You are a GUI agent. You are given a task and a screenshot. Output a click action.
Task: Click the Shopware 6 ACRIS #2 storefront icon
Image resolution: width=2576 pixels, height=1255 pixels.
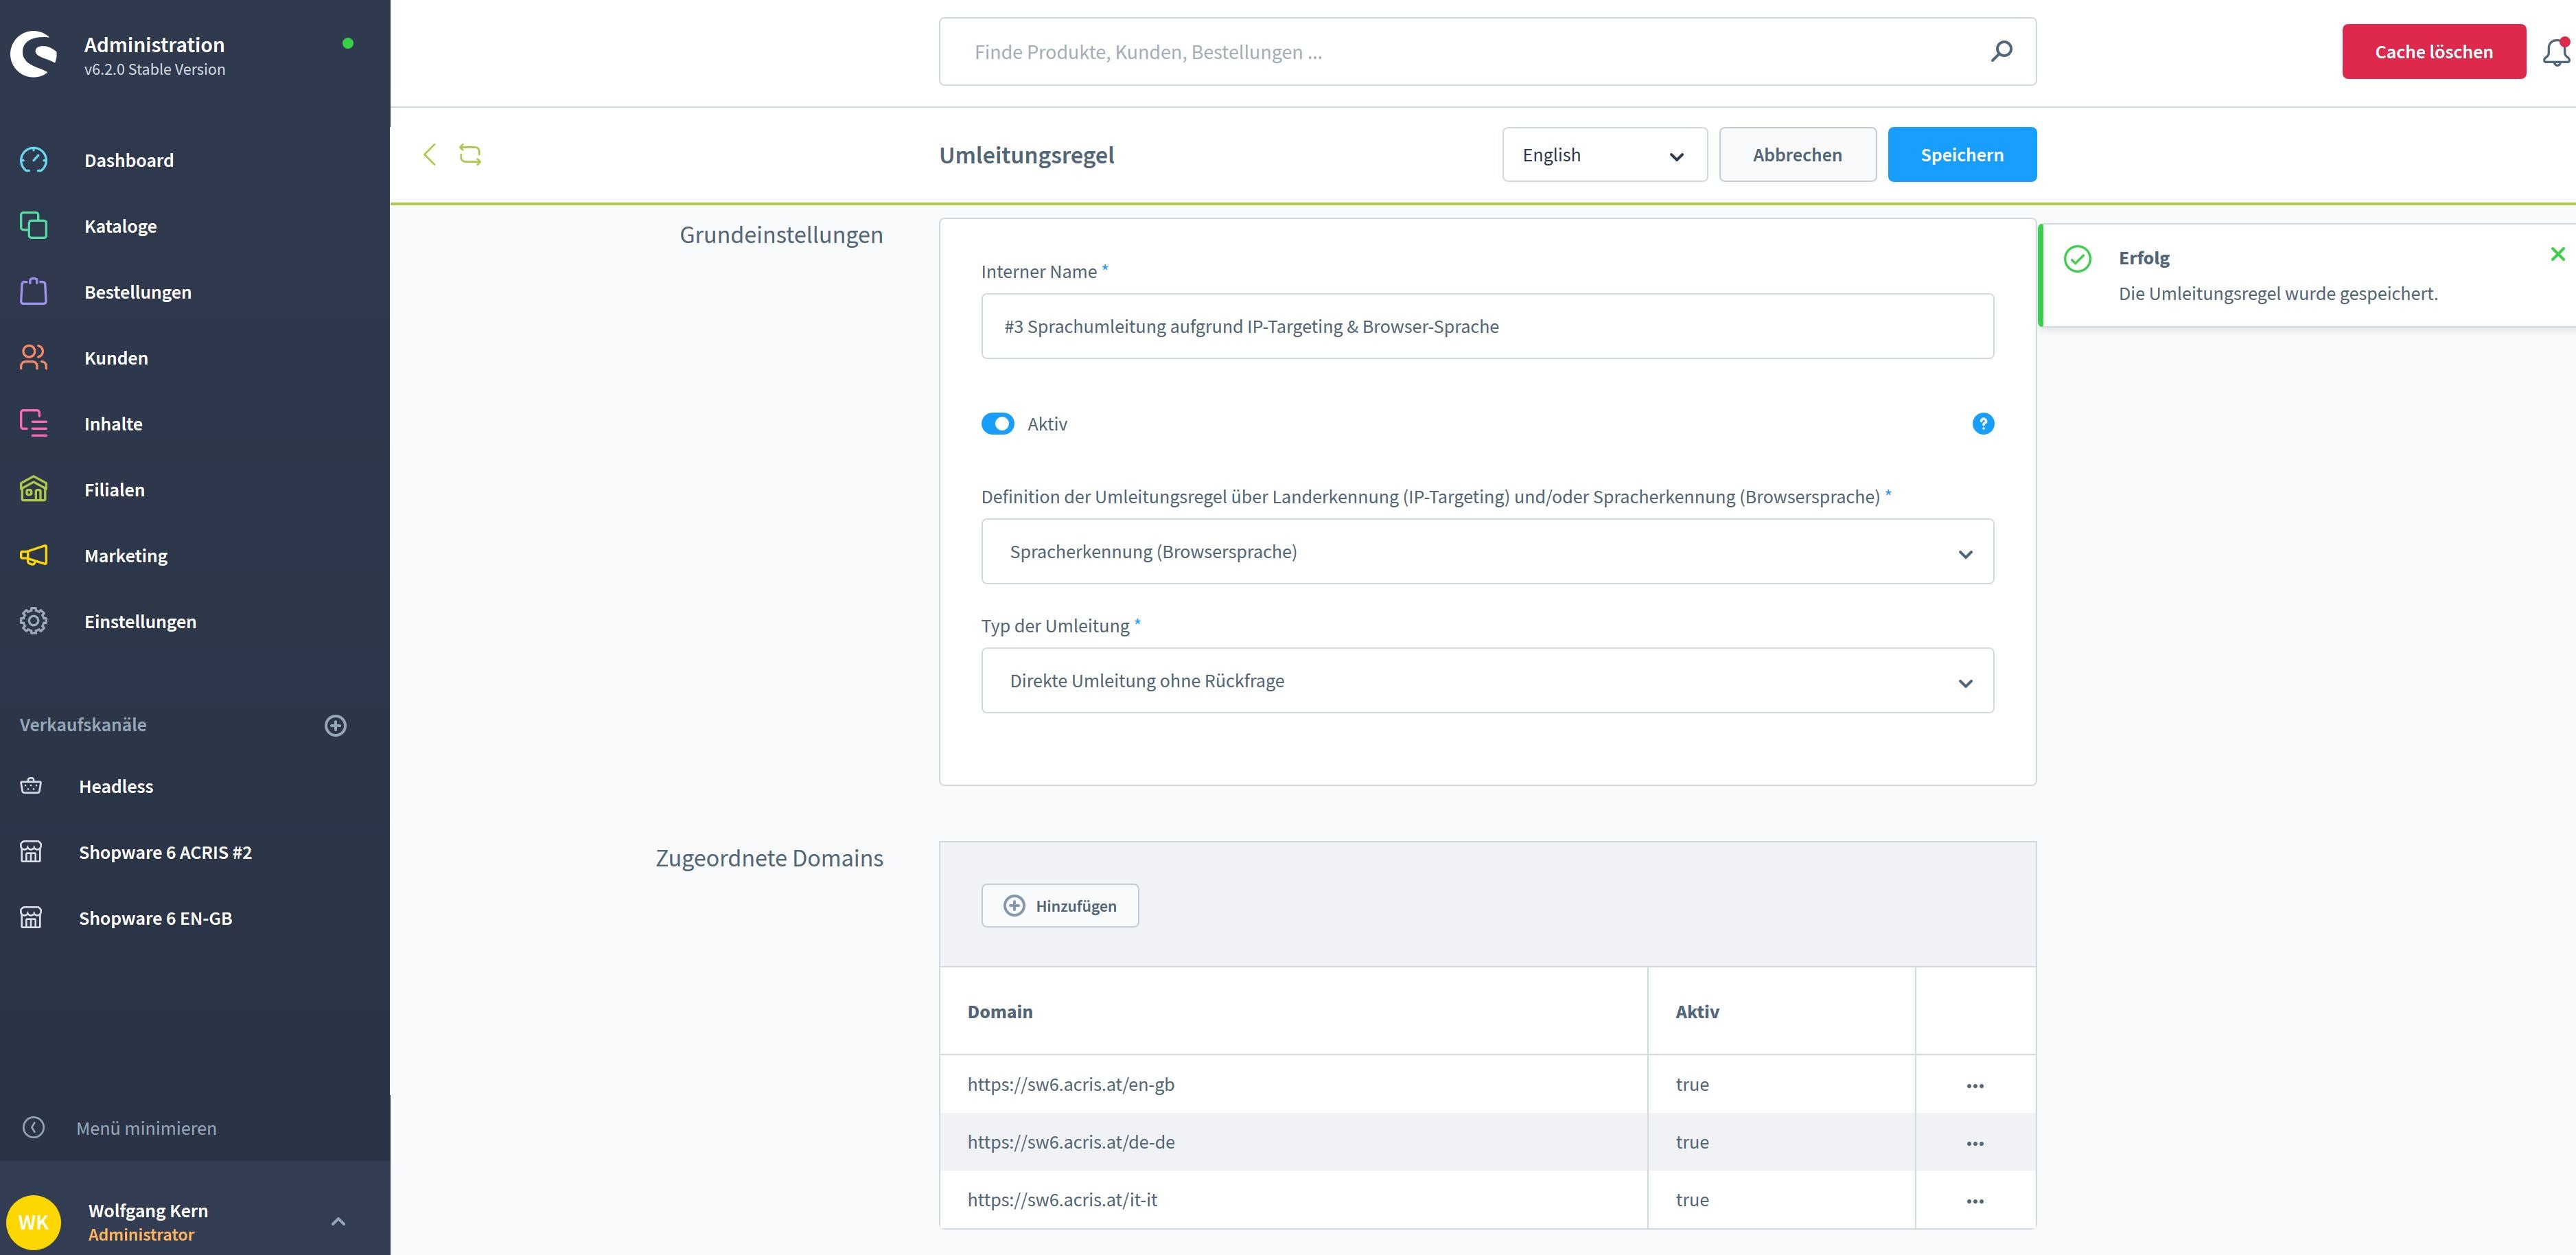(31, 852)
